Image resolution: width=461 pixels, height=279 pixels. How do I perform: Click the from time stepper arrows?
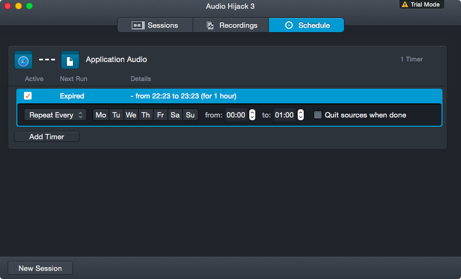pos(252,115)
